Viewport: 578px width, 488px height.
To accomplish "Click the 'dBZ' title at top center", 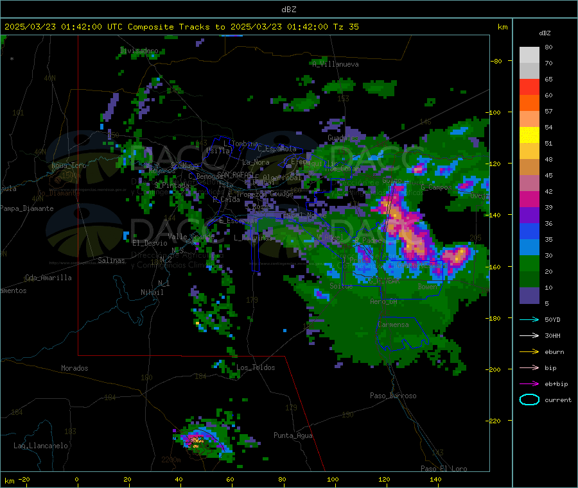I will click(x=288, y=10).
